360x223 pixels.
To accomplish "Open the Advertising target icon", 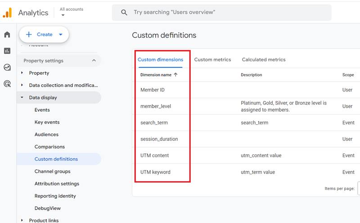I will click(7, 83).
